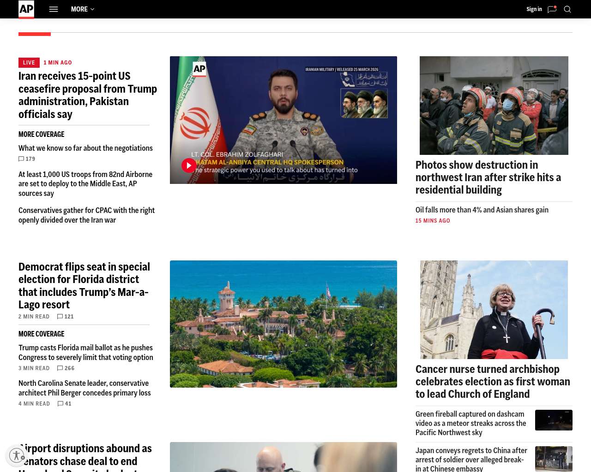The height and width of the screenshot is (472, 591).
Task: Open the firefighters photo from northwest Iran
Action: pos(494,106)
